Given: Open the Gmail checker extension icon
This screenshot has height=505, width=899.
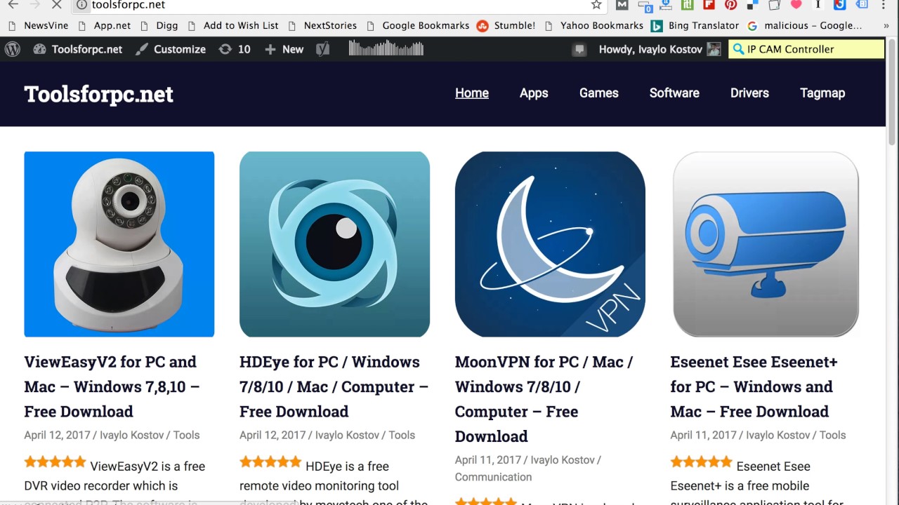Looking at the screenshot, I should point(622,5).
